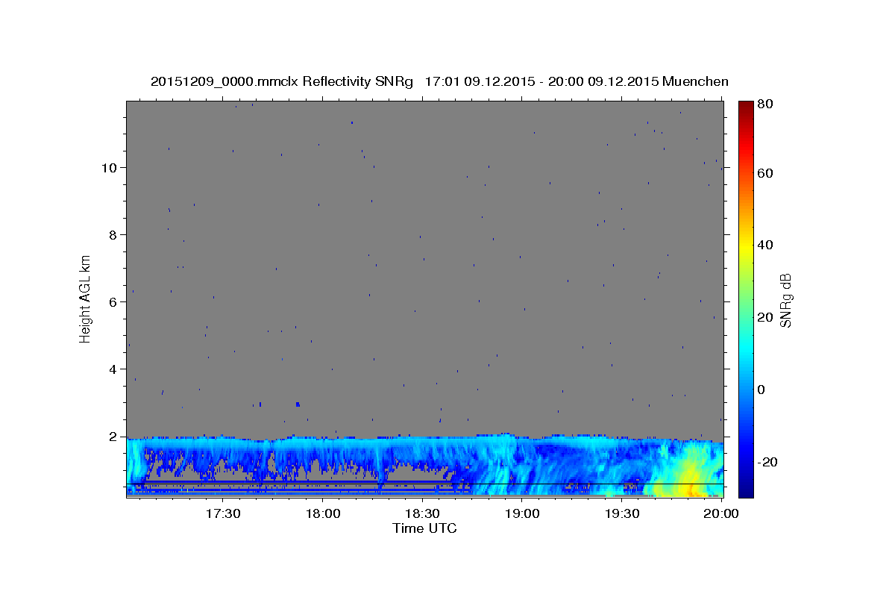Click the 19:00 time tick label

pyautogui.click(x=523, y=513)
